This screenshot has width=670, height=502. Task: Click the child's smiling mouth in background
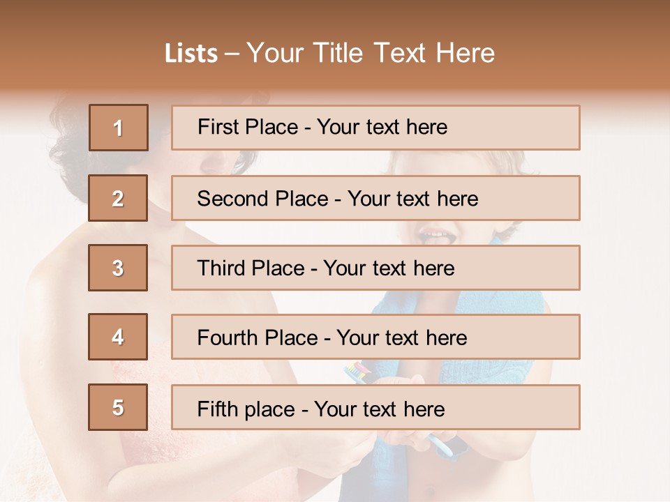click(x=438, y=237)
